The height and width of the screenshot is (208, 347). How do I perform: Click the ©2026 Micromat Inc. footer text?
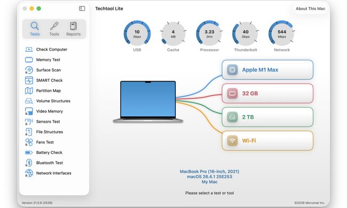[x=310, y=203]
